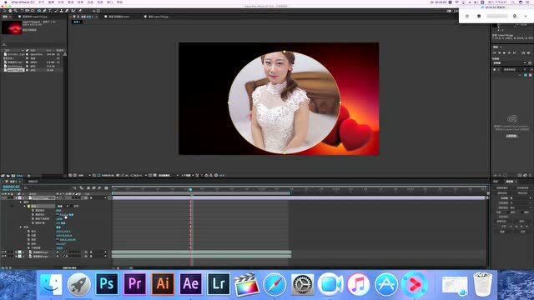This screenshot has height=300, width=534.
Task: Step forward one frame in Preview panel
Action: click(x=510, y=53)
